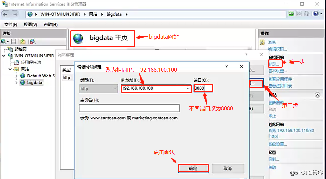Click the 浏览 explore link in actions
The width and height of the screenshot is (326, 179).
(x=272, y=42)
